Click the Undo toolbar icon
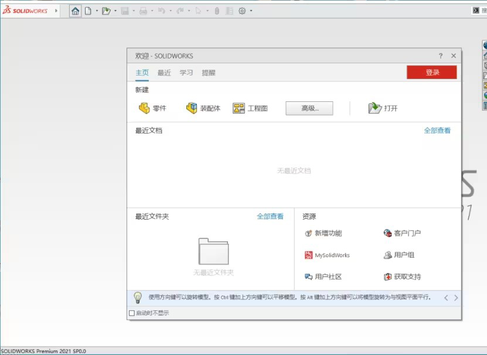 [162, 11]
